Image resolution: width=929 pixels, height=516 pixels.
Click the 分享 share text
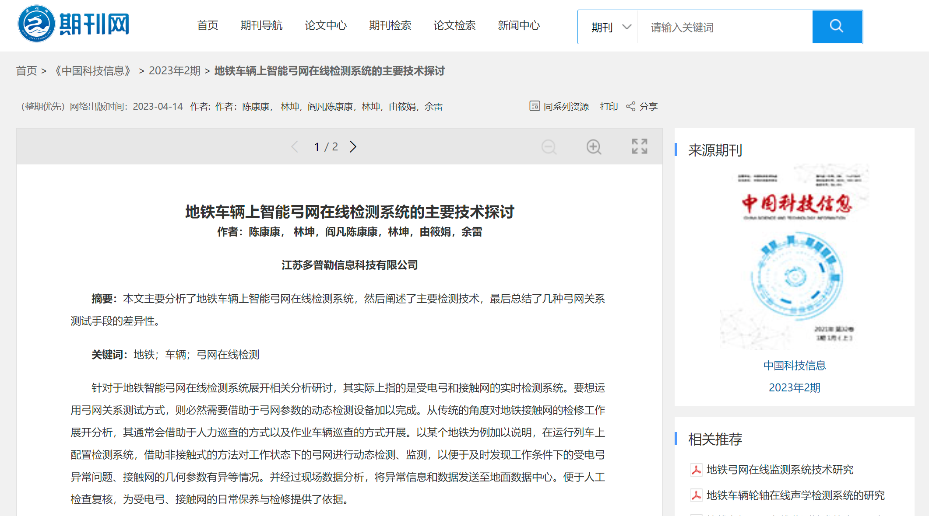pos(648,106)
